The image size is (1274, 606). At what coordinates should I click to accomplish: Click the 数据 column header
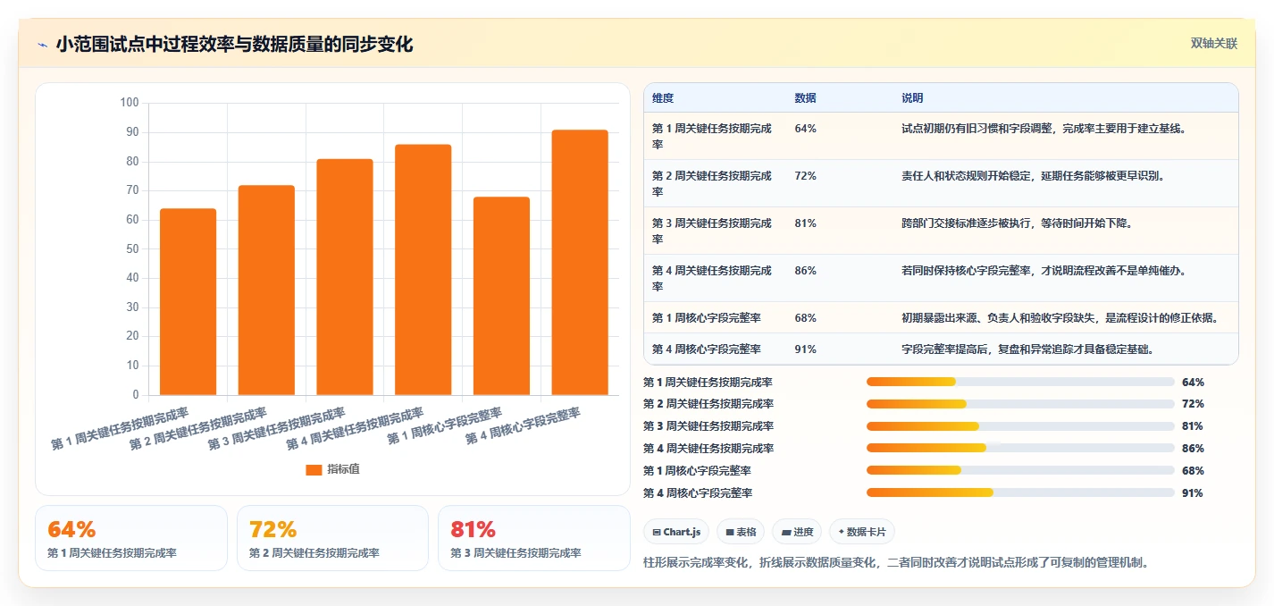[805, 98]
